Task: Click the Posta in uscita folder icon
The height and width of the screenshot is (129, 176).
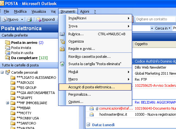Action: [x=8, y=53]
